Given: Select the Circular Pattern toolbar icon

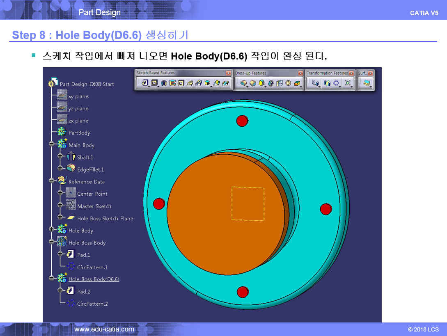Looking at the screenshot, I should (336, 83).
